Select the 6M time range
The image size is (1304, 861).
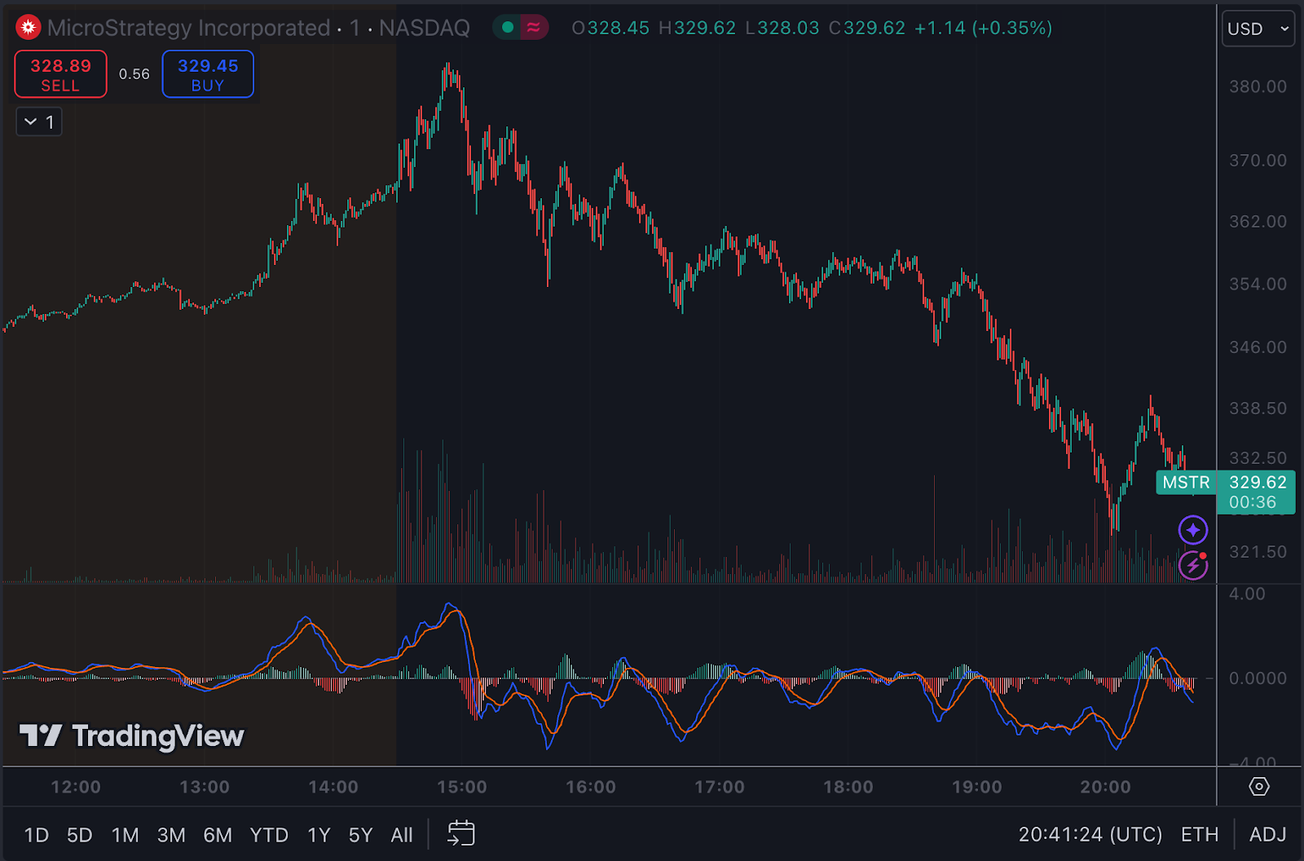click(218, 835)
